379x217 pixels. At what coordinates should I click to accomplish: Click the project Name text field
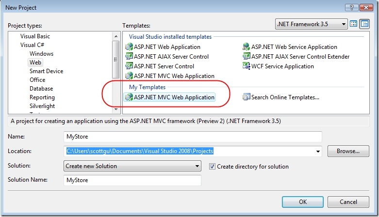(x=193, y=137)
